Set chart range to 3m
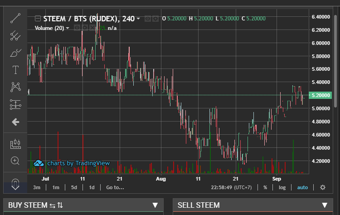 (x=37, y=187)
